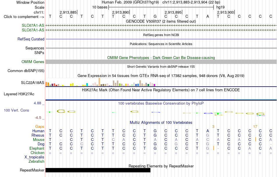Click the tallest tan bar in GTEx chart

pyautogui.click(x=99, y=82)
